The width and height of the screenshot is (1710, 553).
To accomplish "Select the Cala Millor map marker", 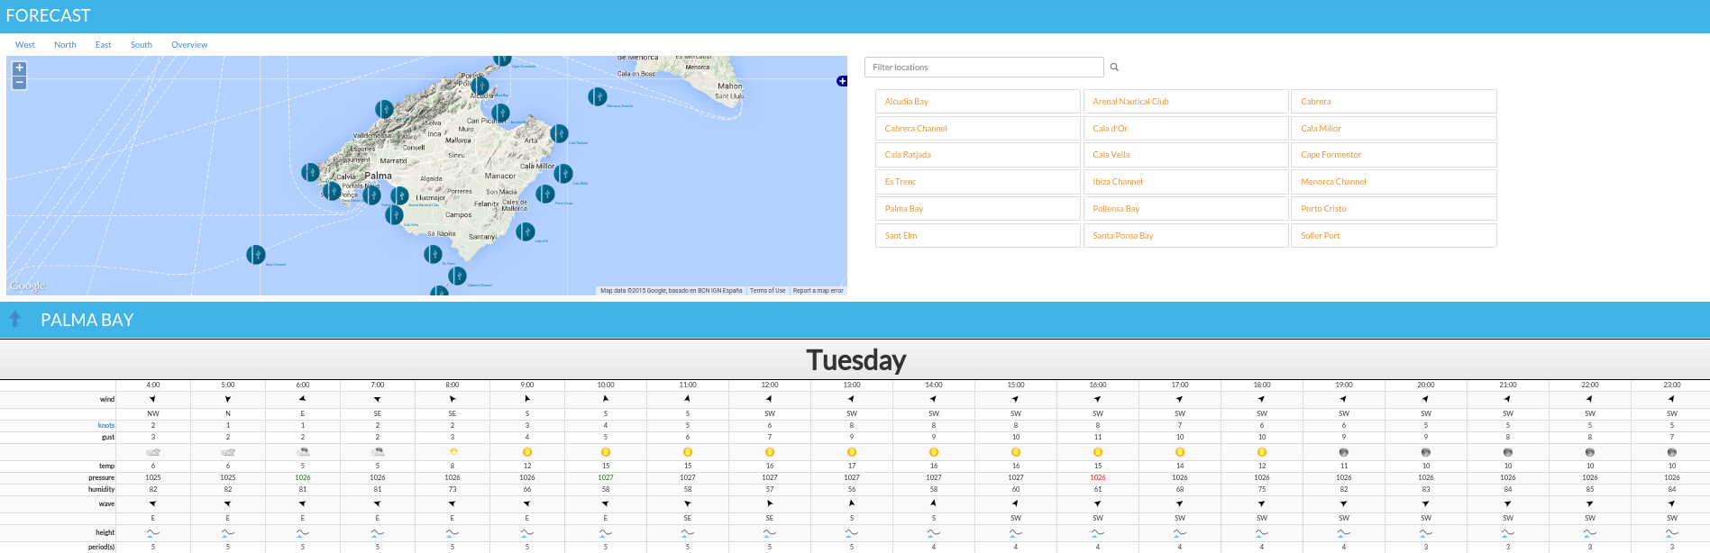I will [x=563, y=173].
